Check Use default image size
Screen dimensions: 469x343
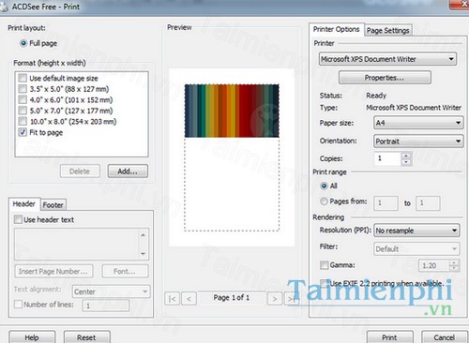pyautogui.click(x=23, y=78)
